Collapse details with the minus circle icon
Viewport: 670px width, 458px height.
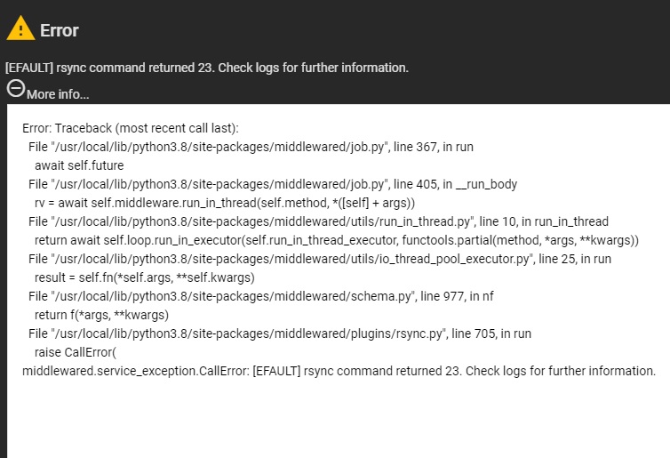point(16,89)
